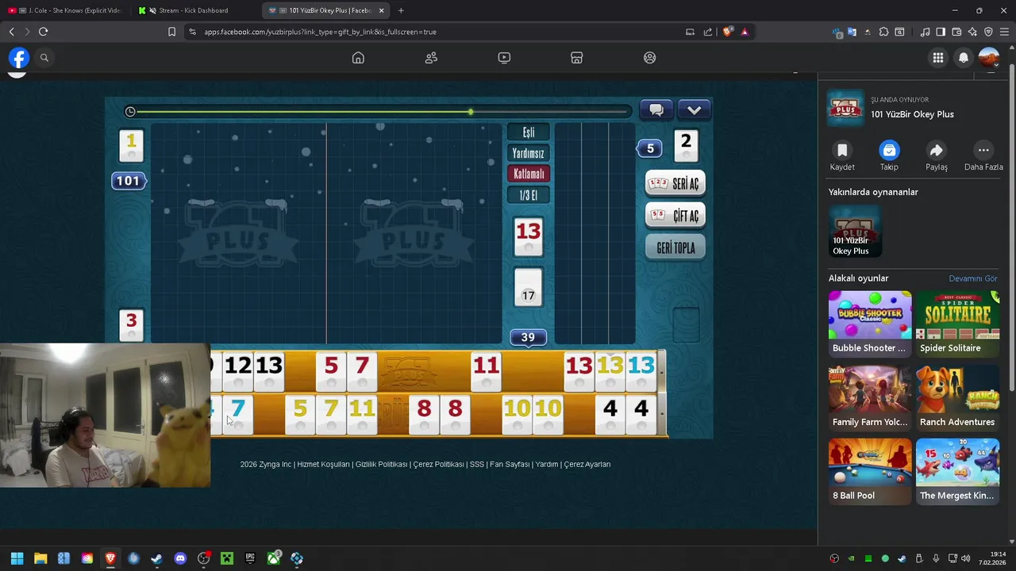1016x571 pixels.
Task: Click the GERİ TOPLA button
Action: 675,248
